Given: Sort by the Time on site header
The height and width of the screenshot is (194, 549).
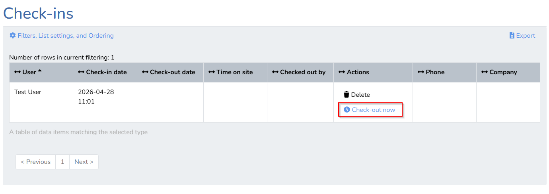Looking at the screenshot, I should (x=235, y=72).
